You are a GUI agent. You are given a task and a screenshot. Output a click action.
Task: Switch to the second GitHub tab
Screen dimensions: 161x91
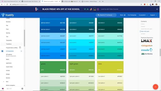pos(31,2)
